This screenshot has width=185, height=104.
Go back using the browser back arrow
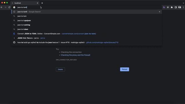pos(1,7)
